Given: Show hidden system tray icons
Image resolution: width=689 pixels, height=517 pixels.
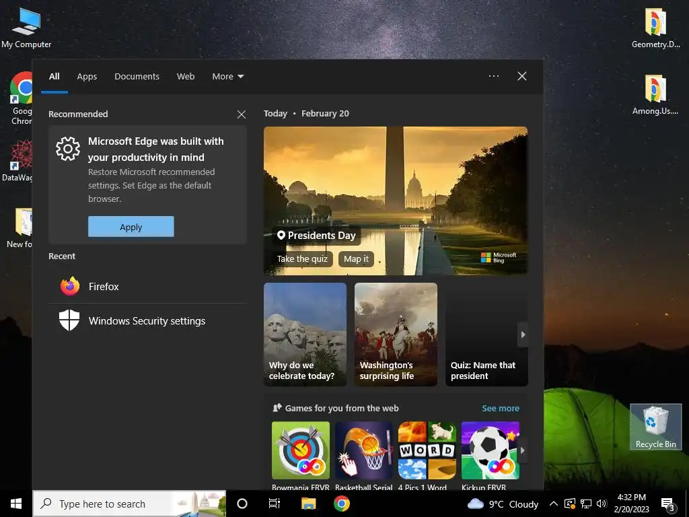Looking at the screenshot, I should [x=554, y=504].
